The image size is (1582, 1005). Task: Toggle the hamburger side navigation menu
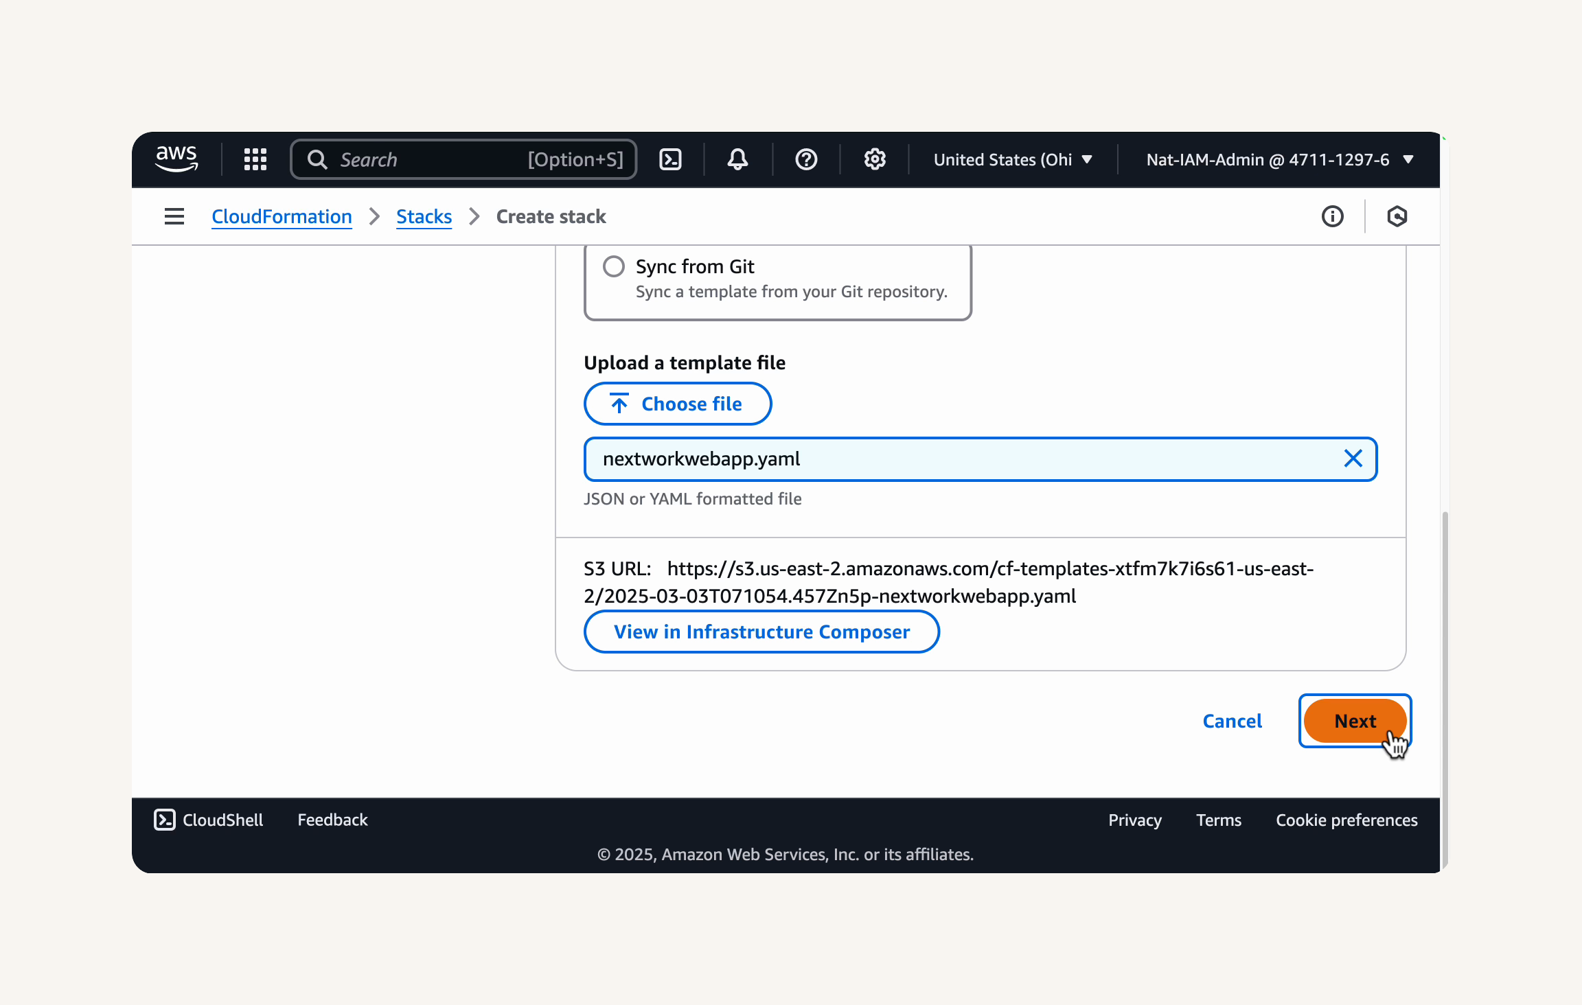[174, 216]
